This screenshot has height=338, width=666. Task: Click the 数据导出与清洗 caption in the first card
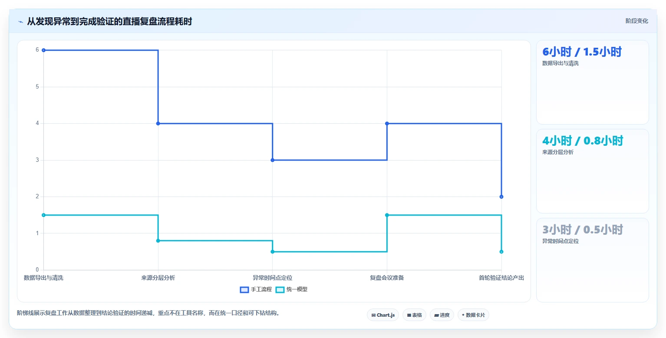[560, 63]
